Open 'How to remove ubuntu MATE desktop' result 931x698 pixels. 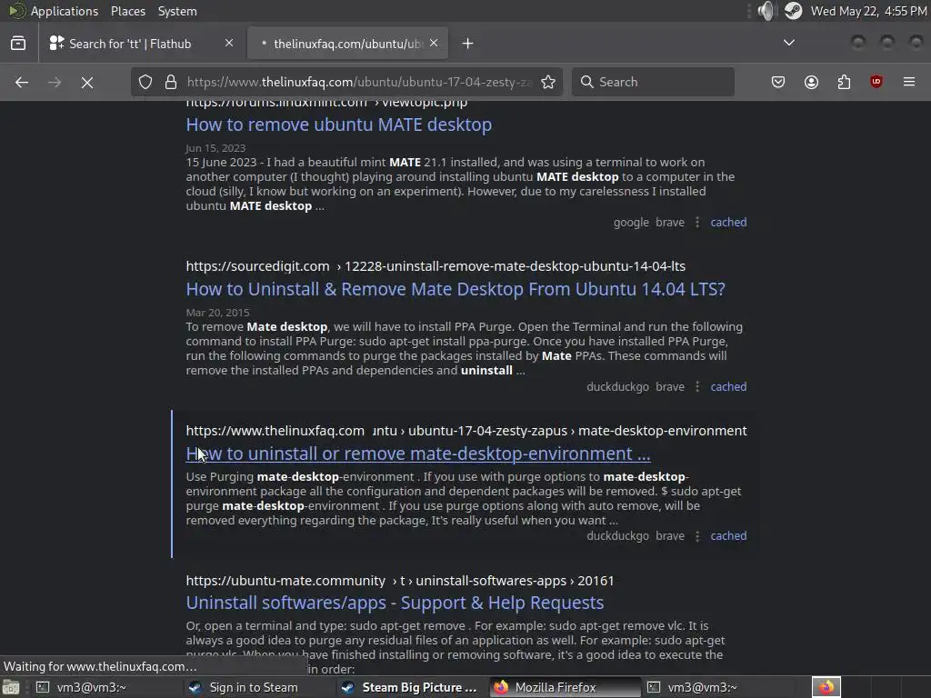pos(338,125)
